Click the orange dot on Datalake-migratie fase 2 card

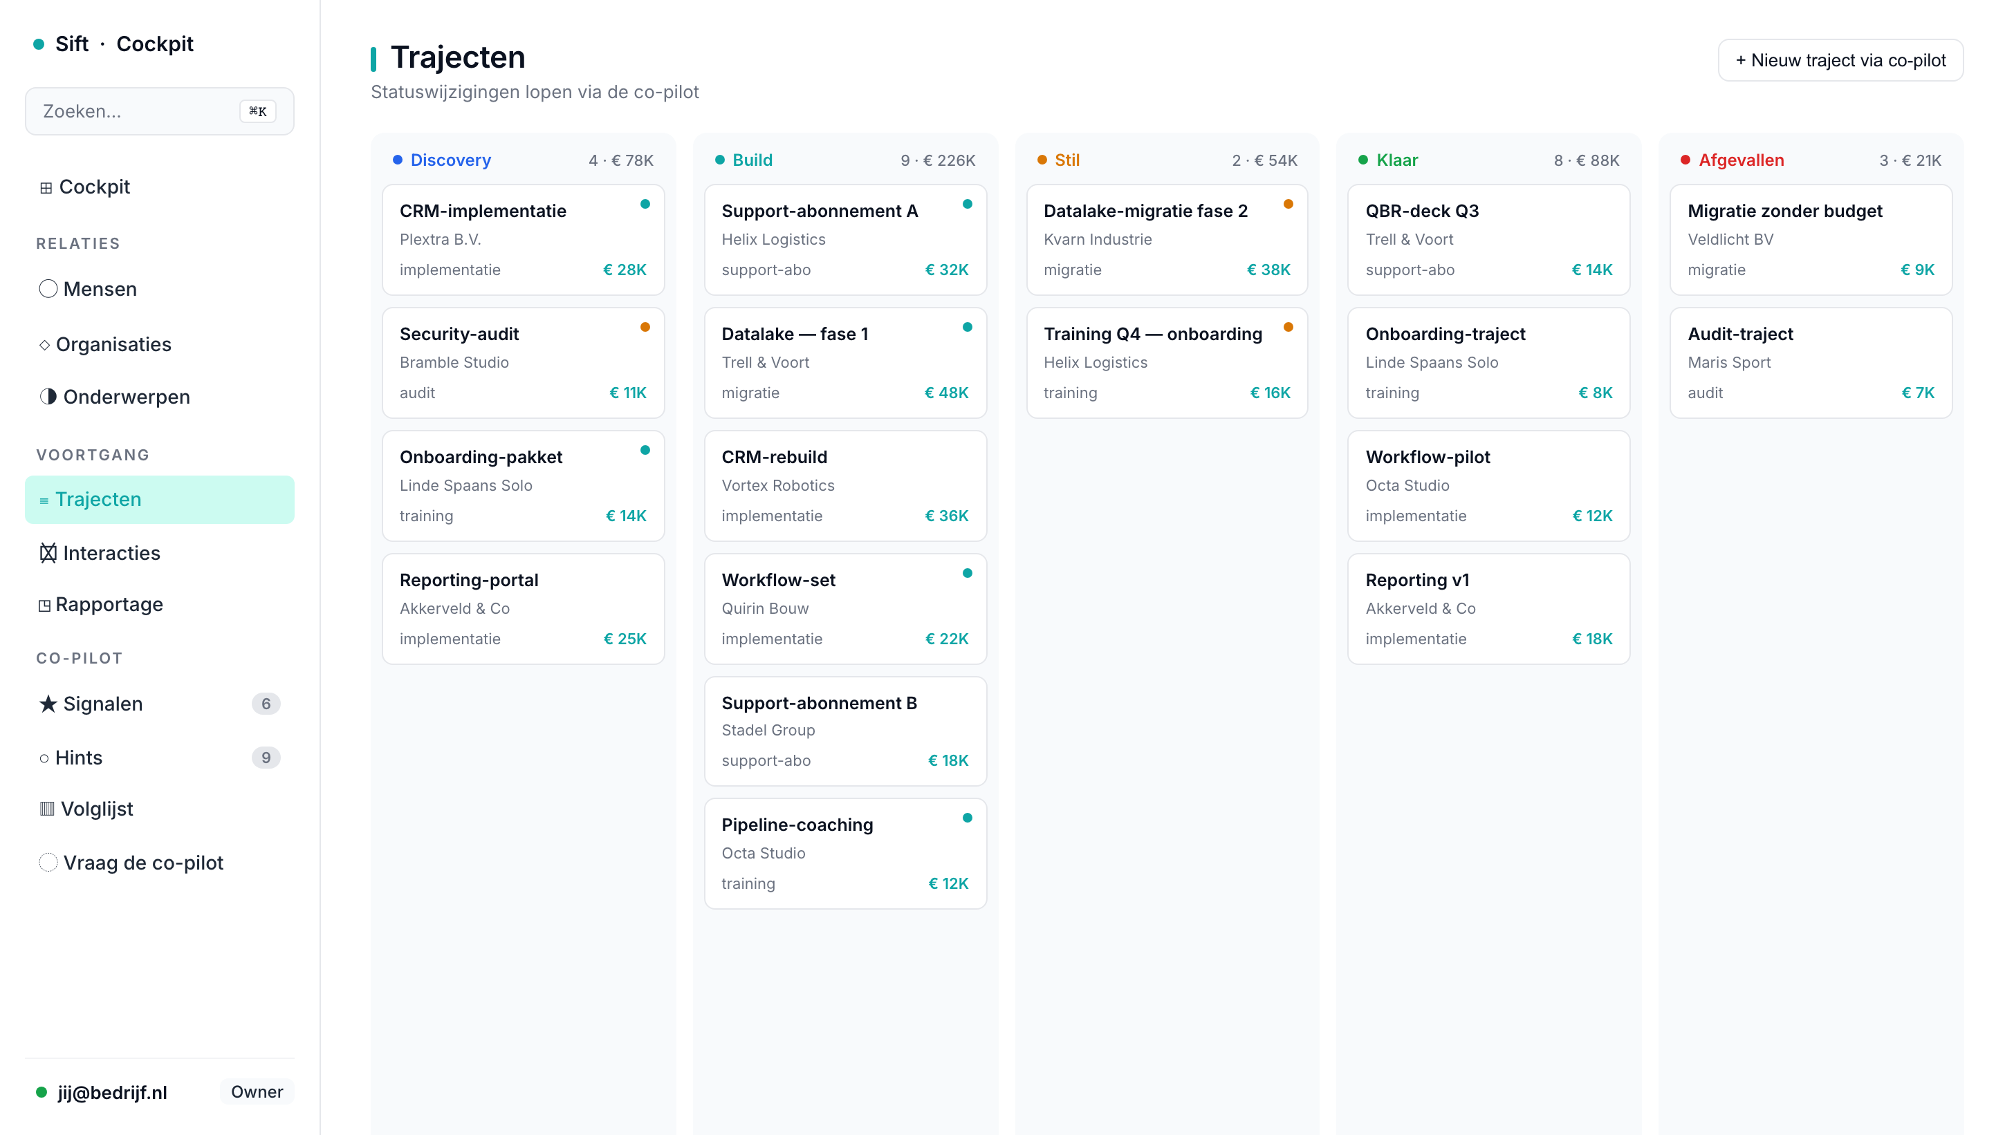click(1288, 205)
